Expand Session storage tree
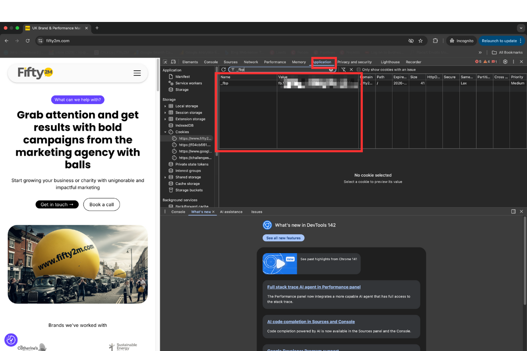 point(165,113)
